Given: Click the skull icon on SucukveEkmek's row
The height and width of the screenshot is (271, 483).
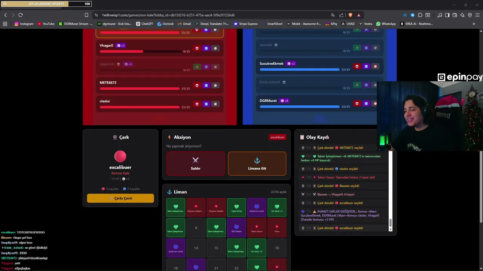Looking at the screenshot, I should 357,66.
